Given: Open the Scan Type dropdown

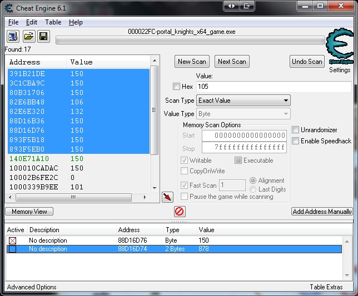Looking at the screenshot, I should pyautogui.click(x=243, y=101).
